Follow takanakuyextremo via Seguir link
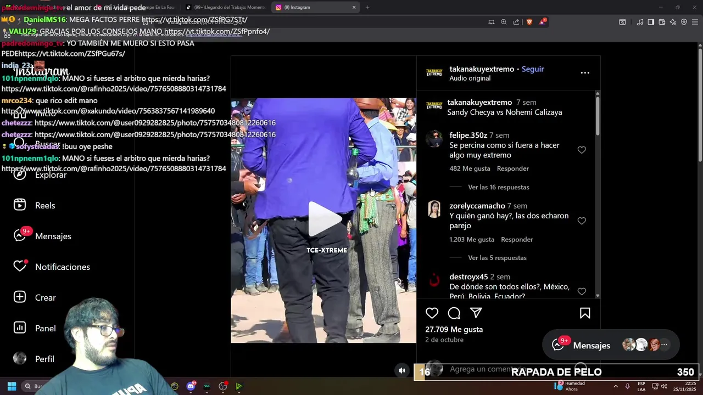This screenshot has height=395, width=703. pyautogui.click(x=533, y=69)
